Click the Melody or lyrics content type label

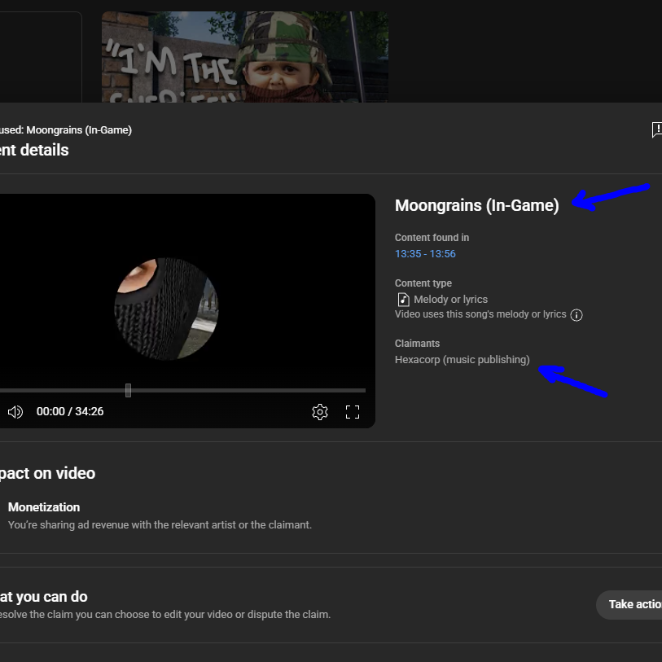click(450, 300)
